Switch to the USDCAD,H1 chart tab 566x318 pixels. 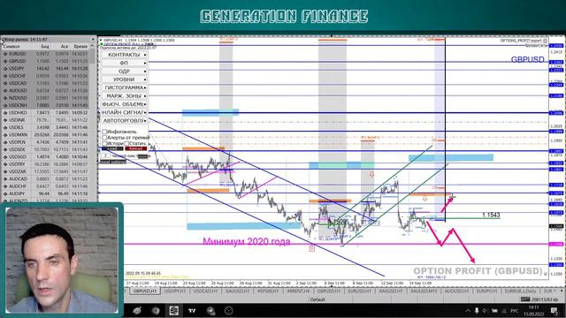pos(205,291)
